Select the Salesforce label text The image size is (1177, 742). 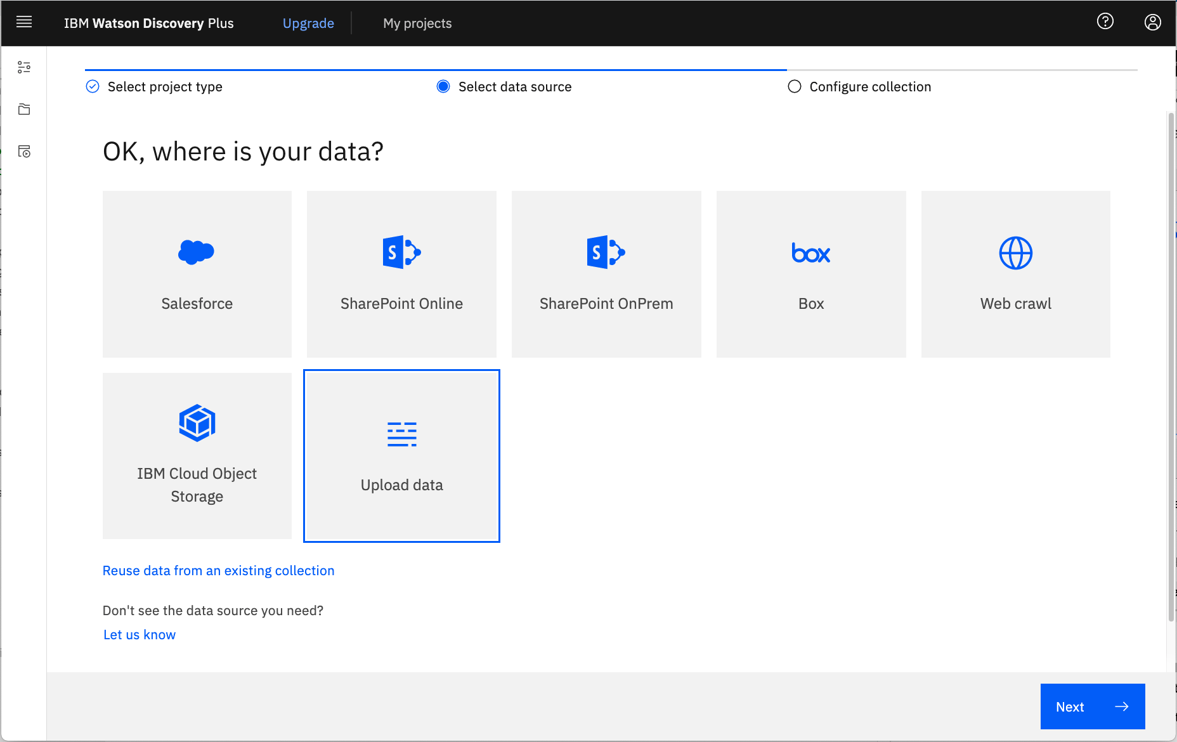click(x=197, y=304)
